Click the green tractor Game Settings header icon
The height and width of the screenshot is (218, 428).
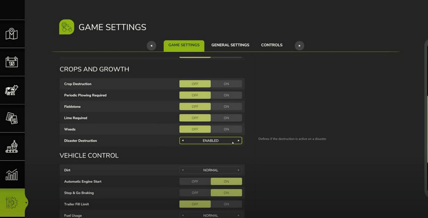66,27
